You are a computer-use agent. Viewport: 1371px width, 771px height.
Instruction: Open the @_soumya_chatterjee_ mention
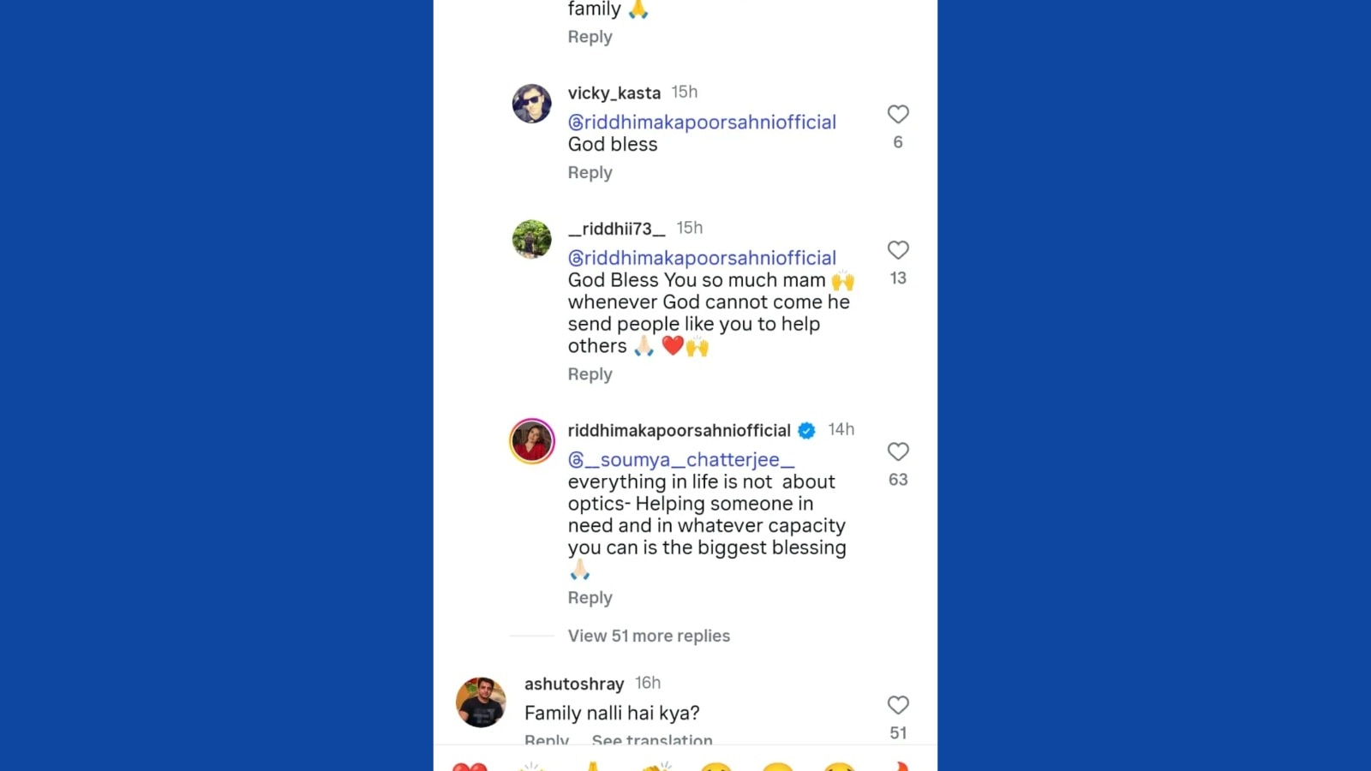[681, 460]
